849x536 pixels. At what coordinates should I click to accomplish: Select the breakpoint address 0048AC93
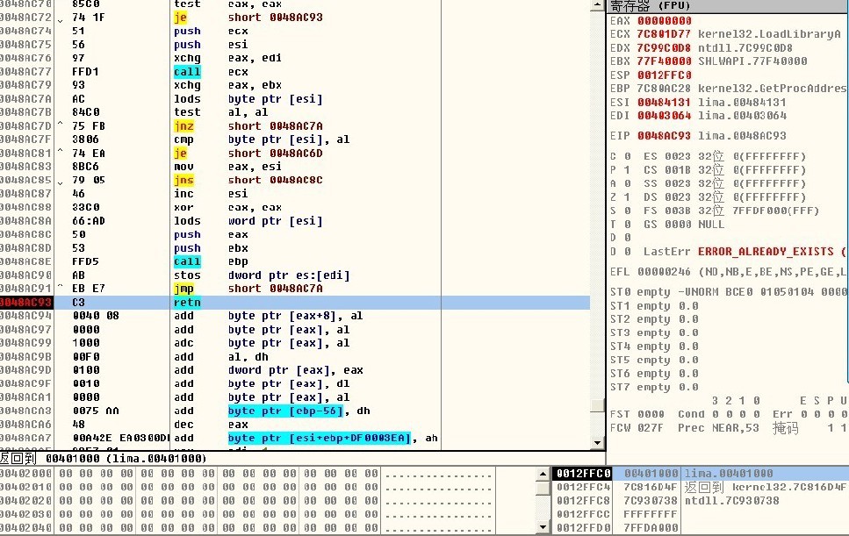coord(26,303)
